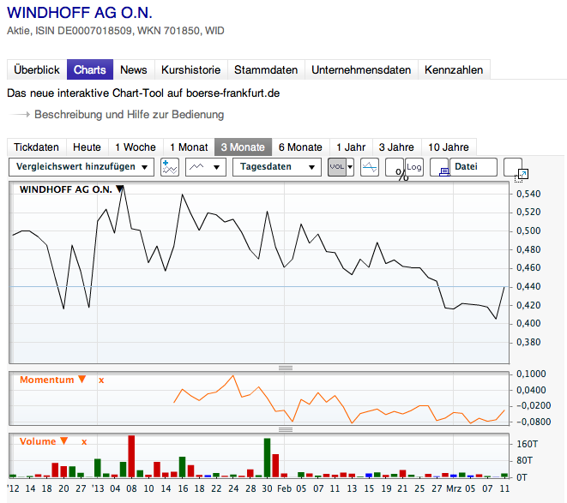The width and height of the screenshot is (567, 503).
Task: Click the divider handle between price and Momentum
Action: pos(286,368)
